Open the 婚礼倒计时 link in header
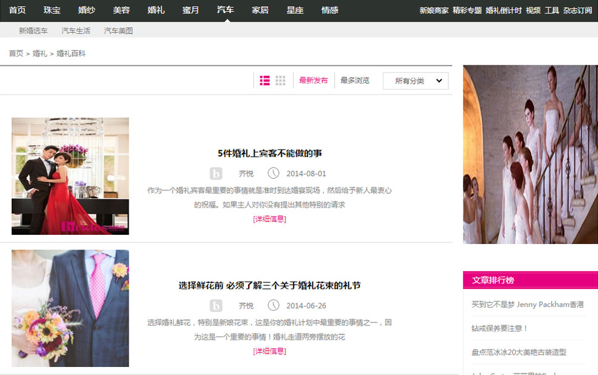The image size is (598, 375). click(x=503, y=11)
